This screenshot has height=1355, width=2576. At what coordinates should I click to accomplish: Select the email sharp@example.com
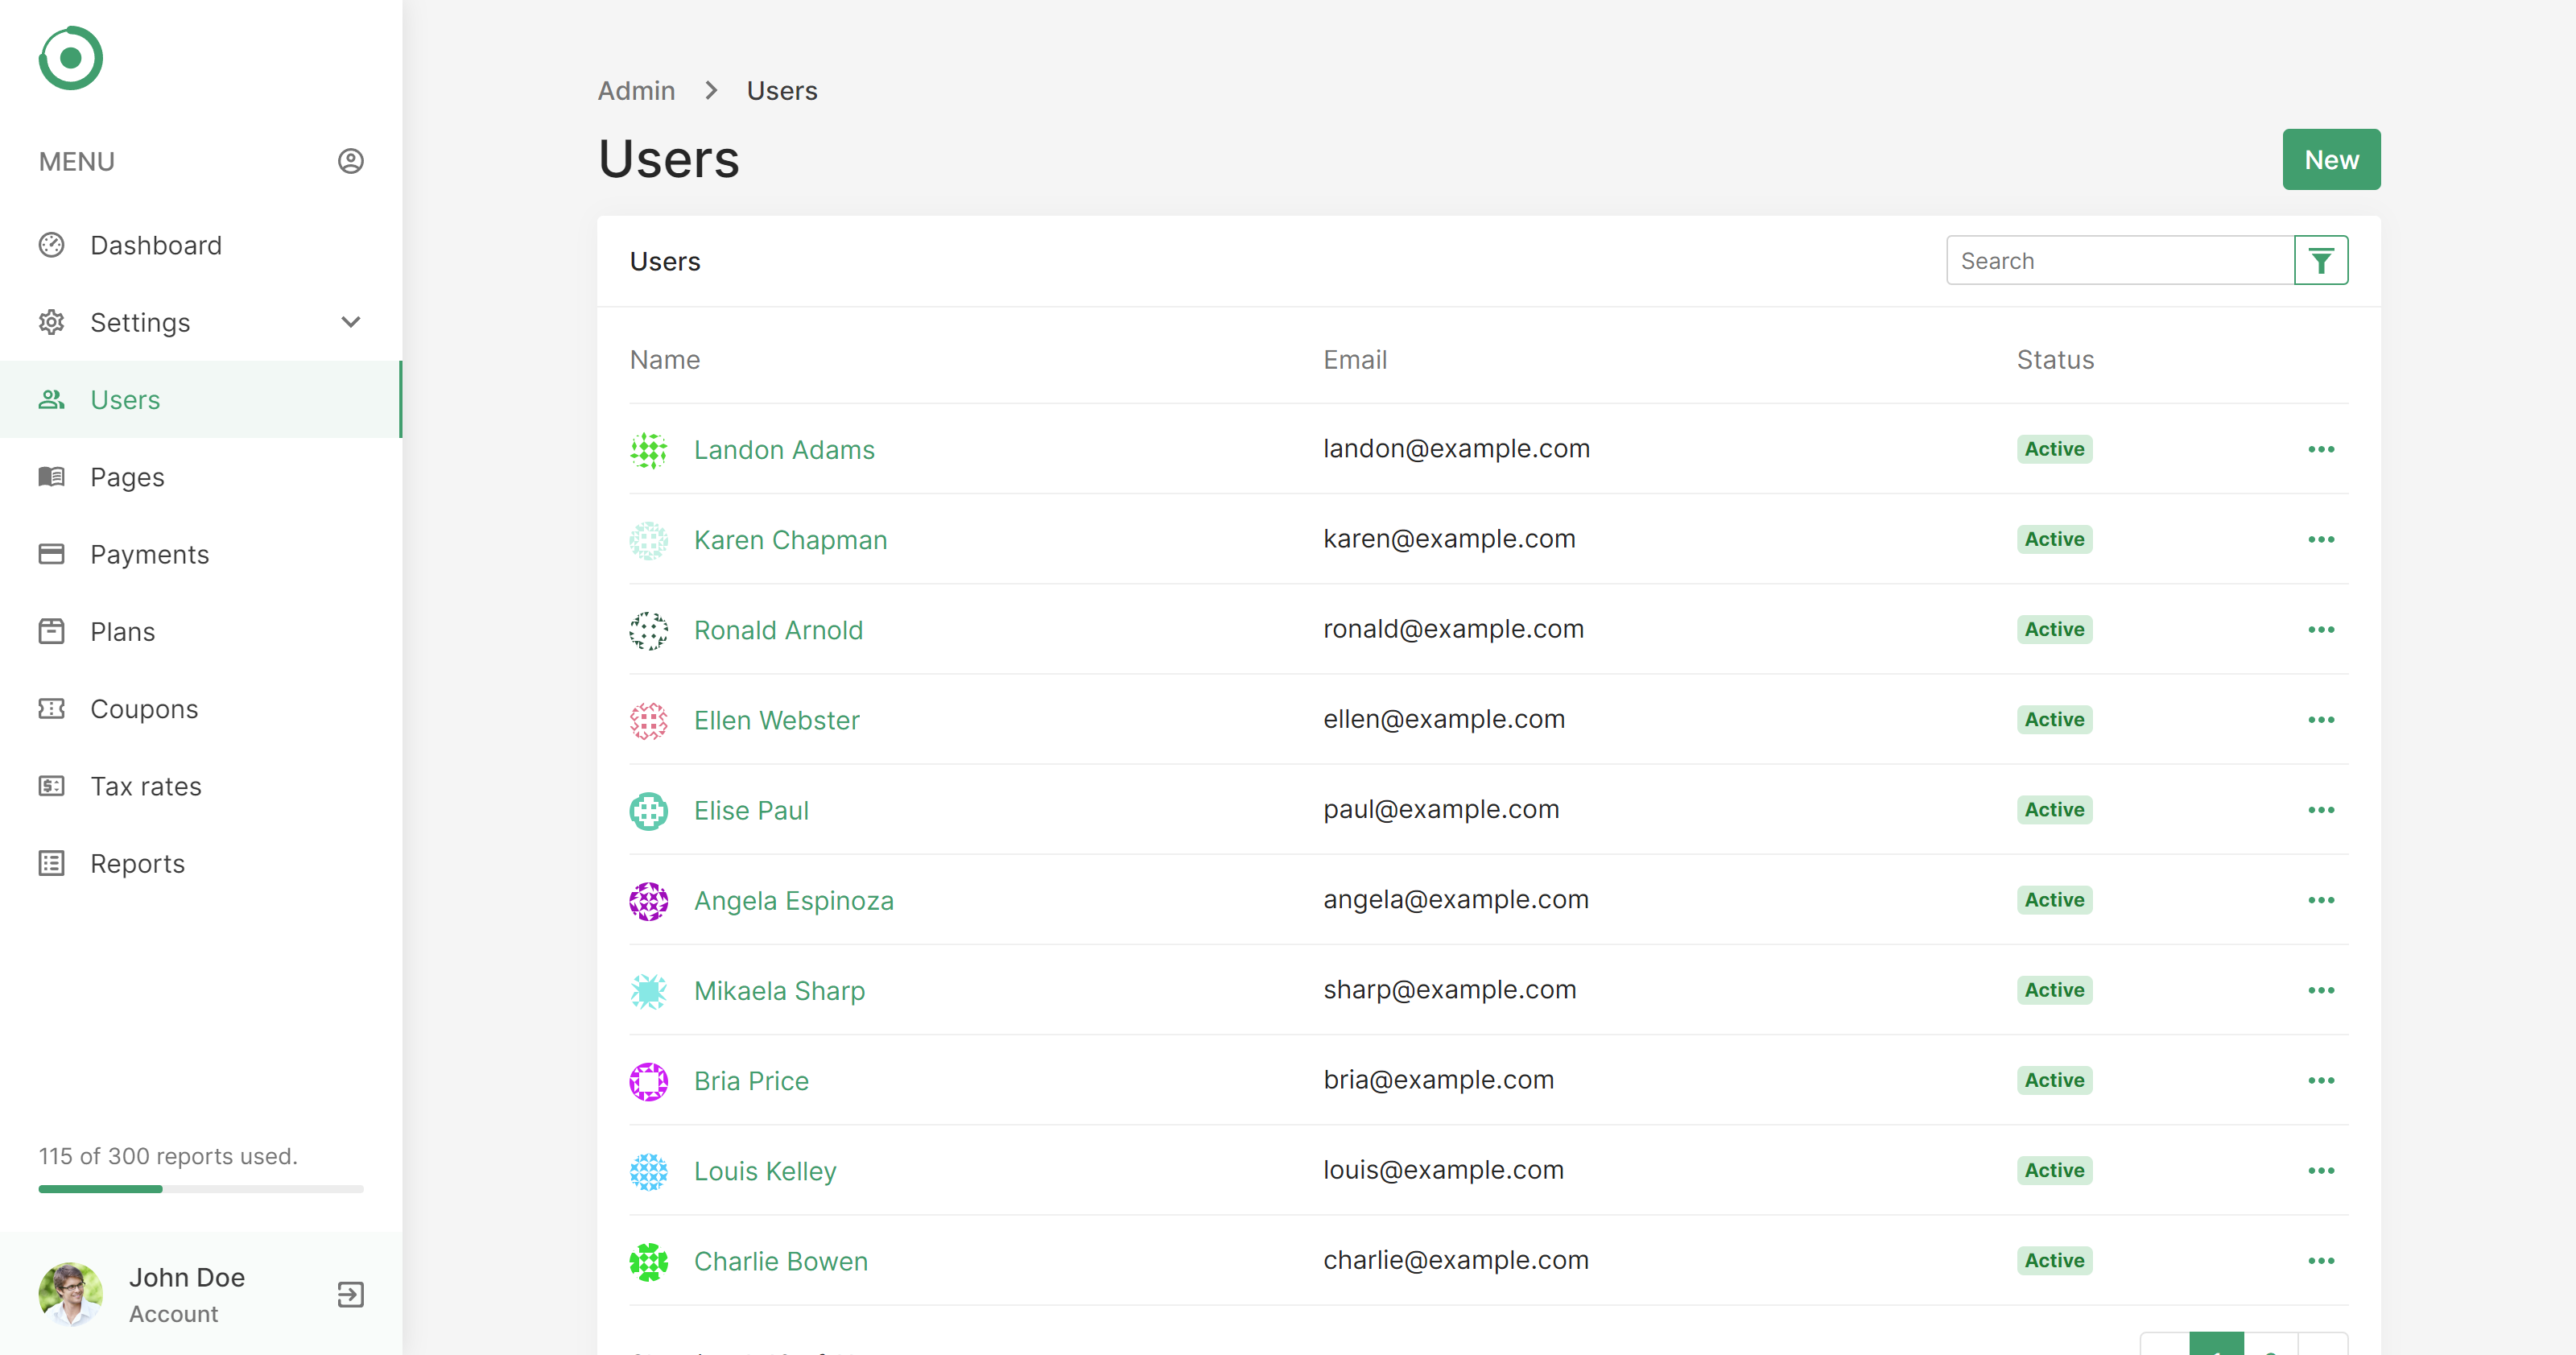pos(1450,990)
